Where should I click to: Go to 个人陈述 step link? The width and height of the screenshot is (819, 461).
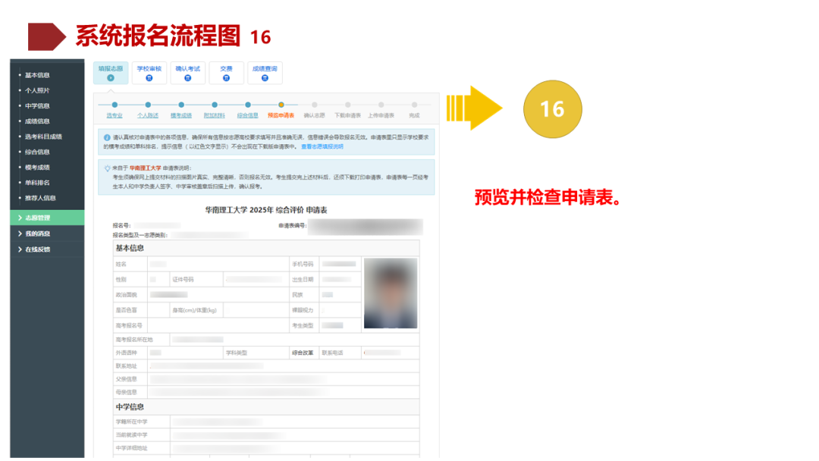(148, 115)
